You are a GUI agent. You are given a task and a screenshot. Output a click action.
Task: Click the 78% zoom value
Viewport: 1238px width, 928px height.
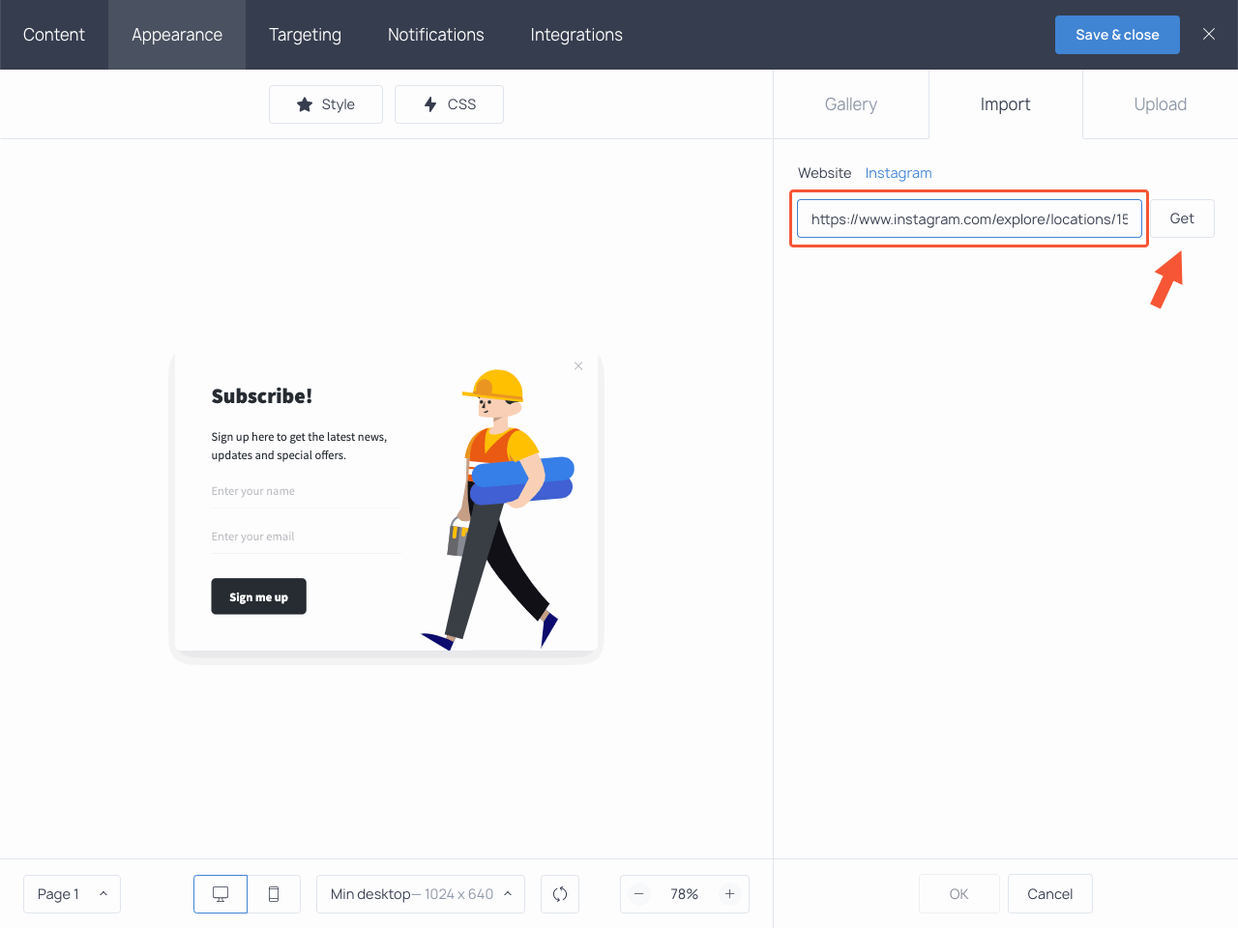tap(684, 894)
